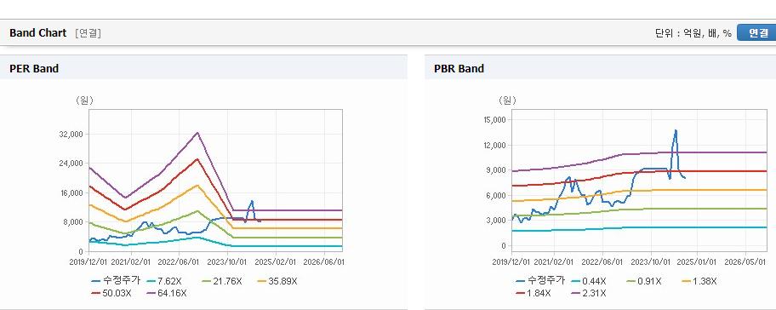The image size is (776, 310).
Task: Click 2021/02/01 date on PER chart
Action: (131, 261)
